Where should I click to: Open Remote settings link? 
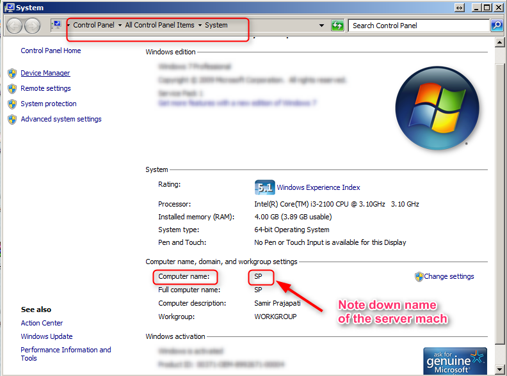tap(45, 88)
